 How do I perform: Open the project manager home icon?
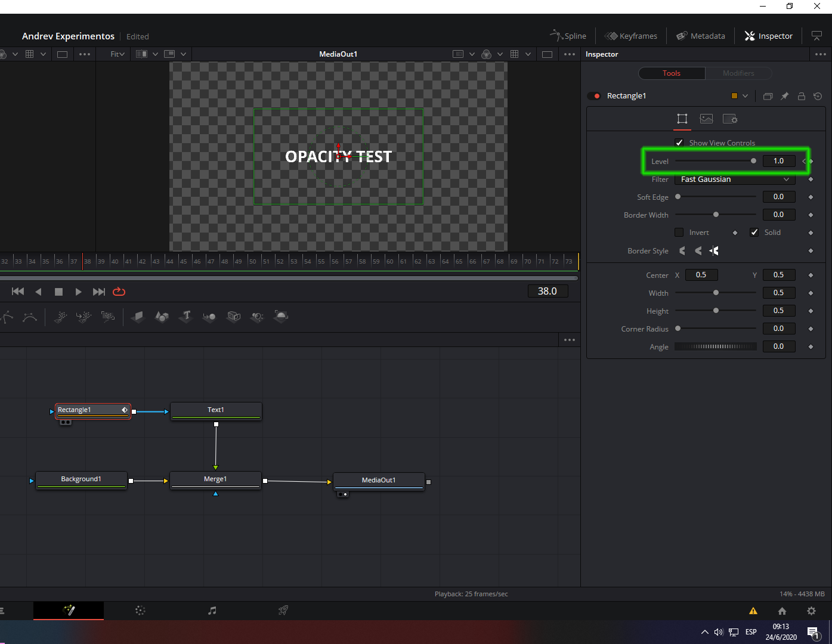click(782, 611)
